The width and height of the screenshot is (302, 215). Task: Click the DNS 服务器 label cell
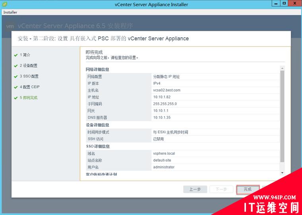pos(119,117)
